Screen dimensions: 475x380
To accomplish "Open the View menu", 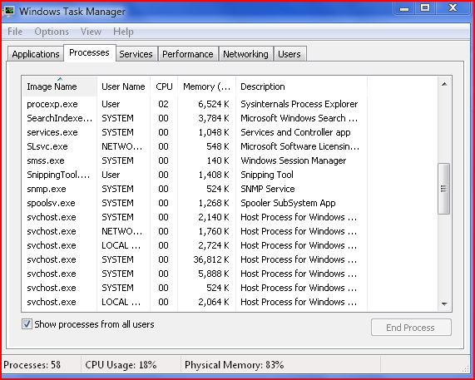I will pos(91,32).
